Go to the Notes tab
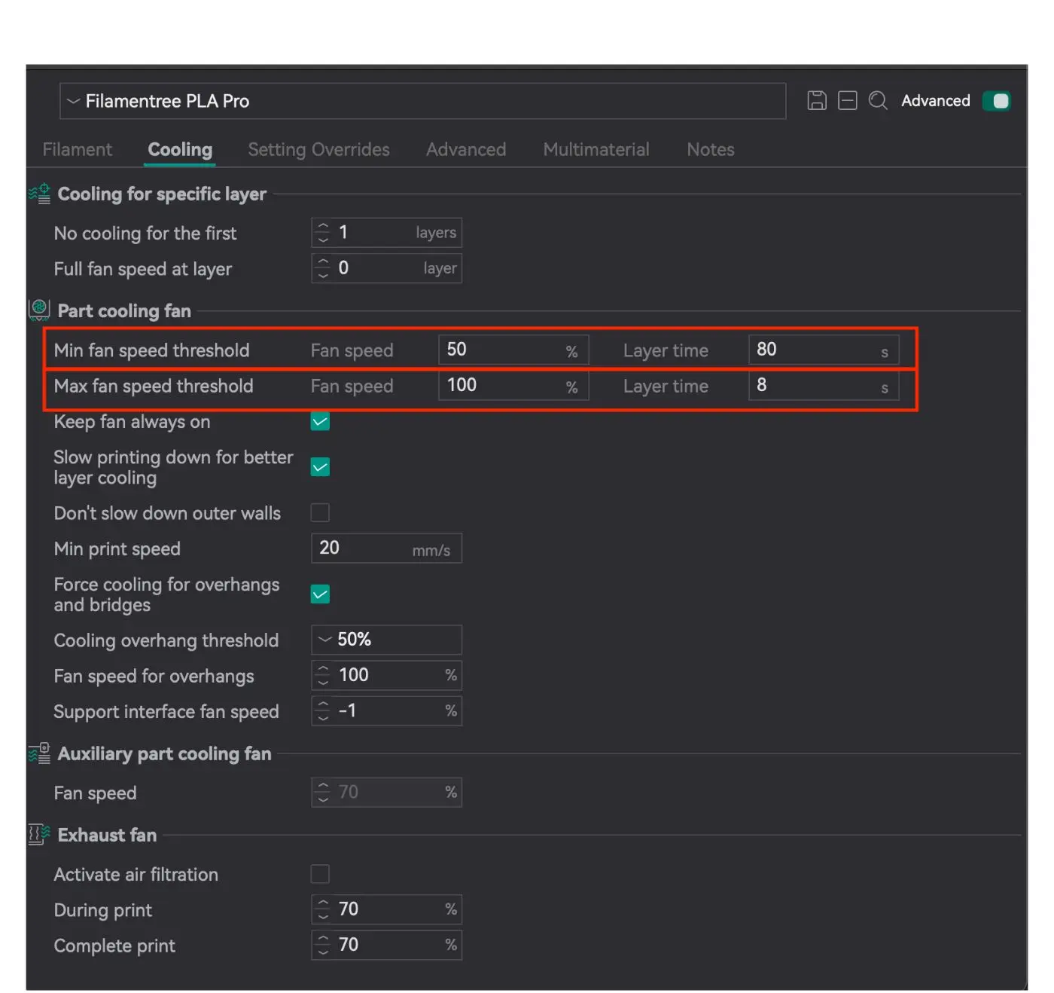 [x=710, y=150]
